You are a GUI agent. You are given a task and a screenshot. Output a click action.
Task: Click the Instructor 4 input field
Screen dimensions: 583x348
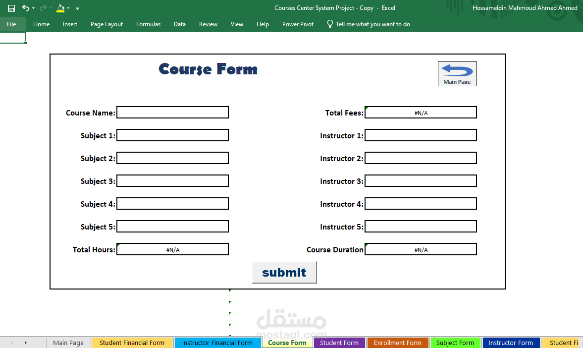421,204
